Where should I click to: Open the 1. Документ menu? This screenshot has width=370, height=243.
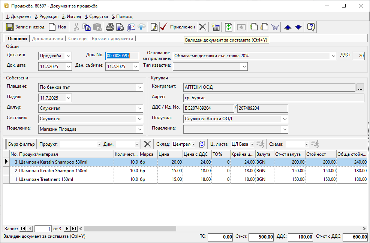pyautogui.click(x=19, y=16)
